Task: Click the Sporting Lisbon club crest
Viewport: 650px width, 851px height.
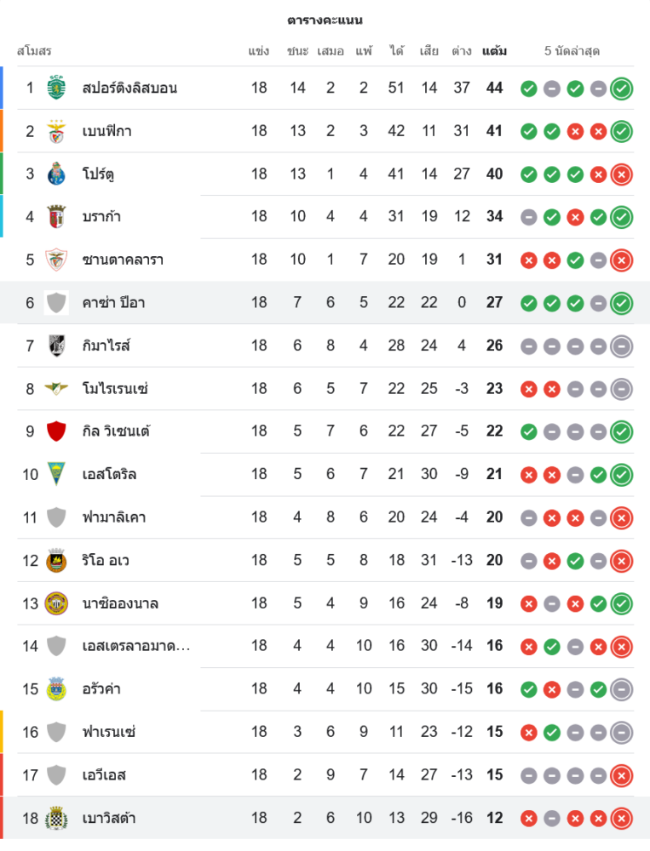Action: coord(56,88)
